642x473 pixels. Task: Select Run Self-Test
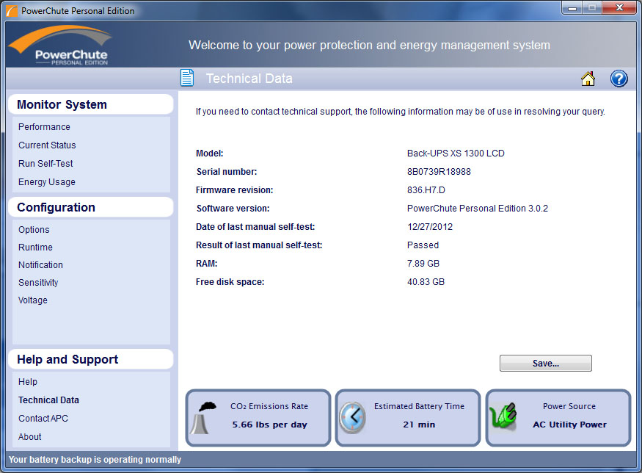[x=45, y=164]
